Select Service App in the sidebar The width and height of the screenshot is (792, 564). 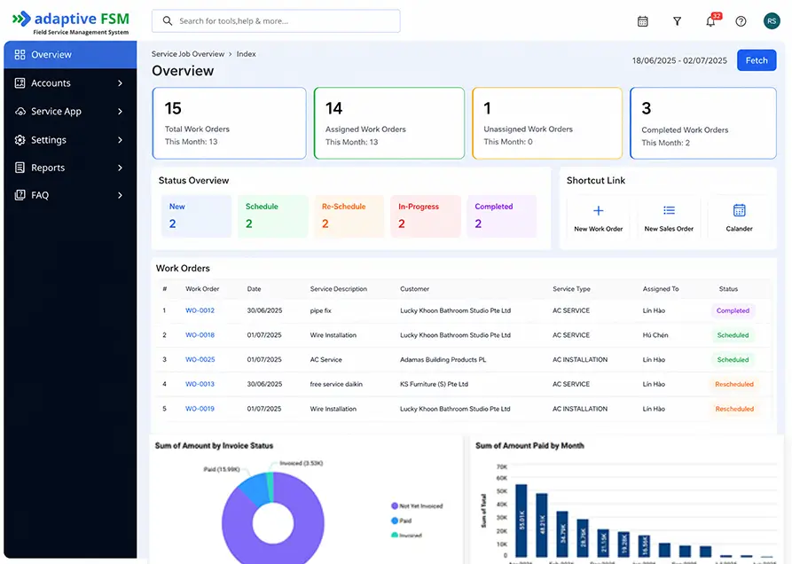(70, 111)
